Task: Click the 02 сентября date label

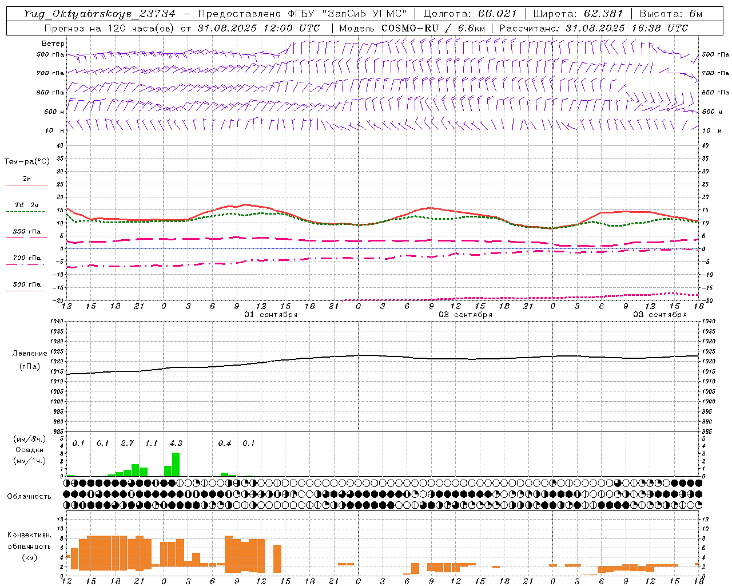Action: [466, 315]
